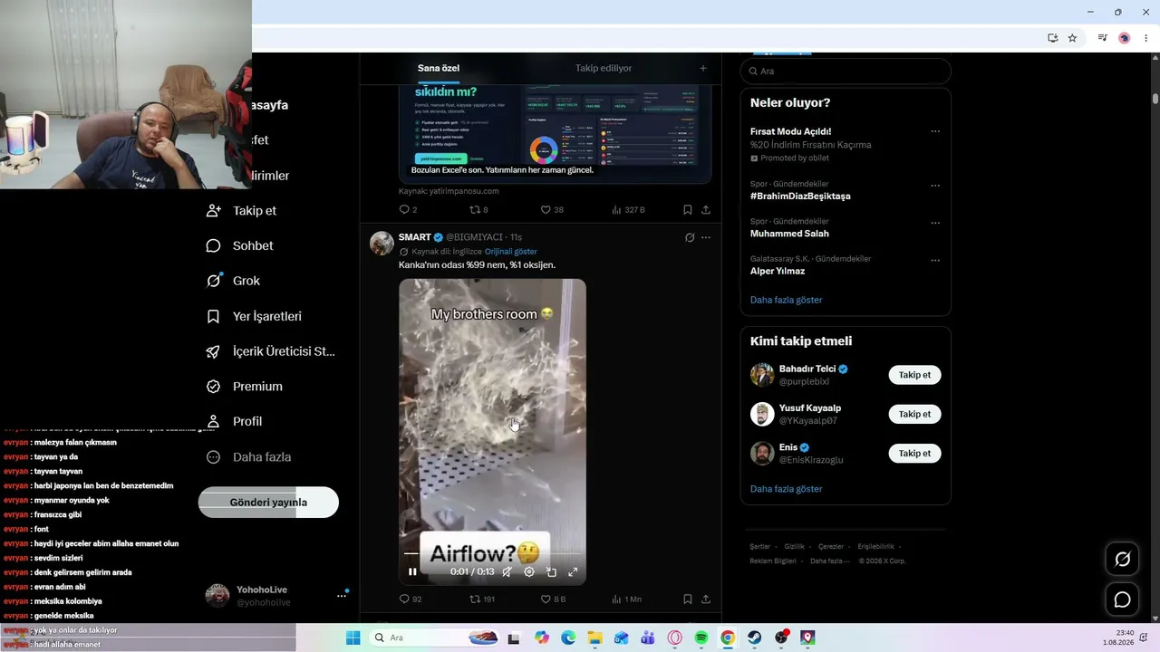Open SMART user's profile avatar

[382, 243]
